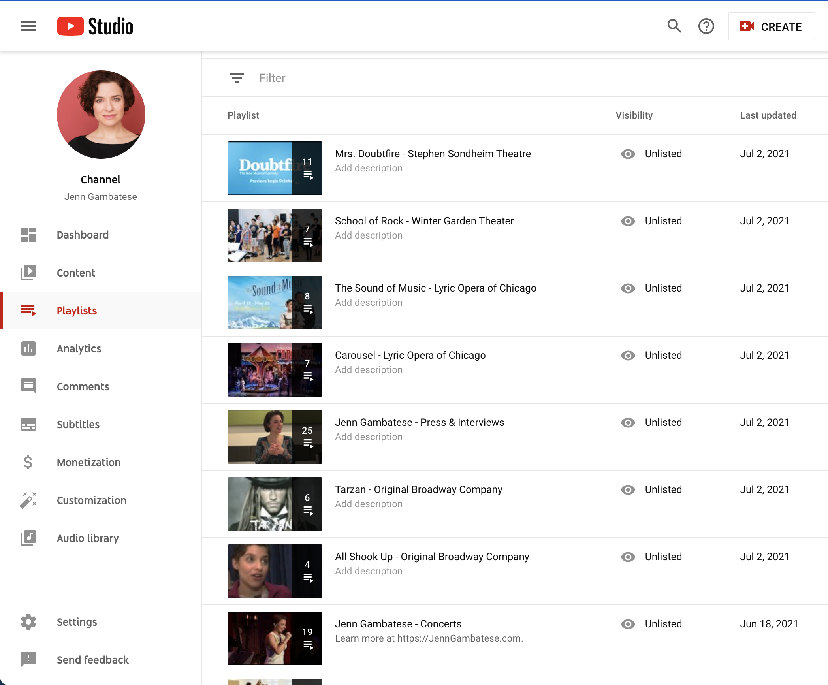Select Analytics in the sidebar
Viewport: 828px width, 685px height.
pos(101,348)
